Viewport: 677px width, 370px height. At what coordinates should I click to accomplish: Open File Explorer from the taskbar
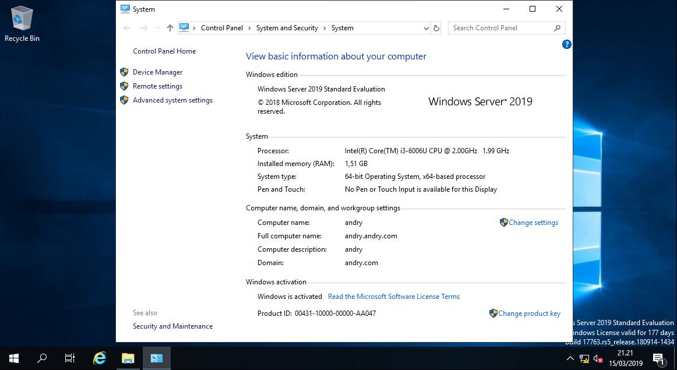point(128,358)
